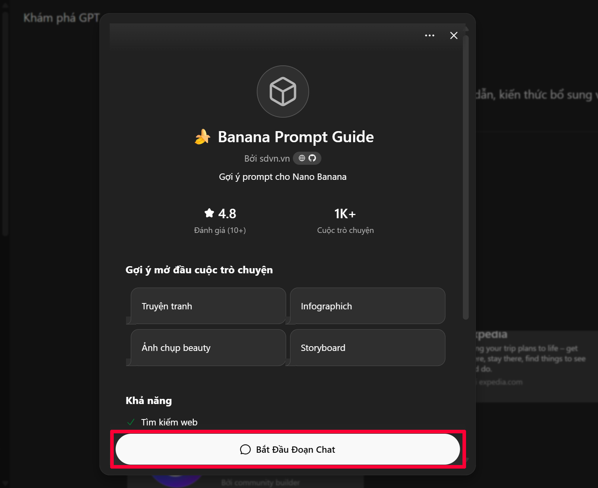Screen dimensions: 598x488
Task: Click the Bởi sdvn.vn author text
Action: [x=267, y=158]
